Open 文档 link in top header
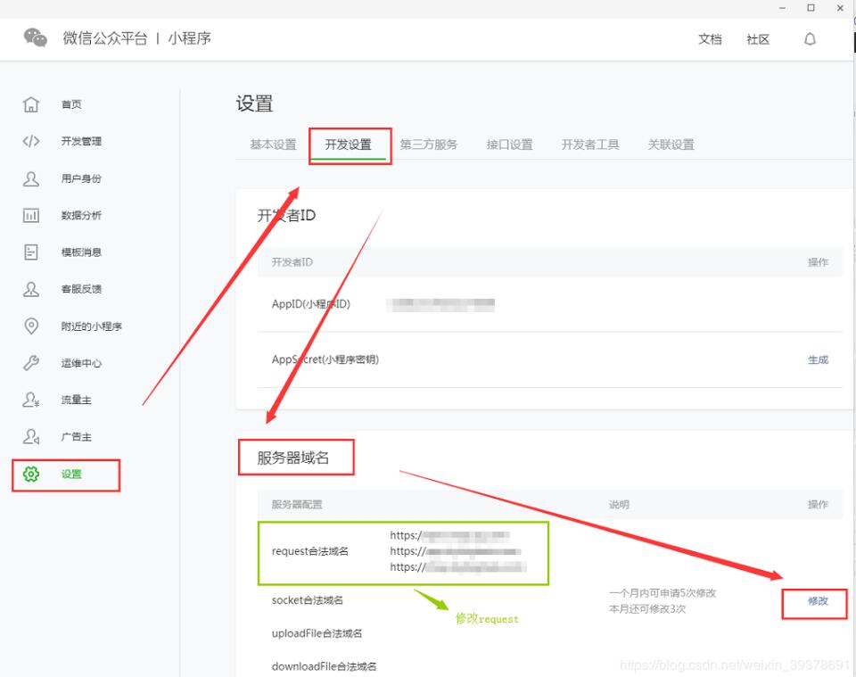This screenshot has height=677, width=856. coord(710,39)
